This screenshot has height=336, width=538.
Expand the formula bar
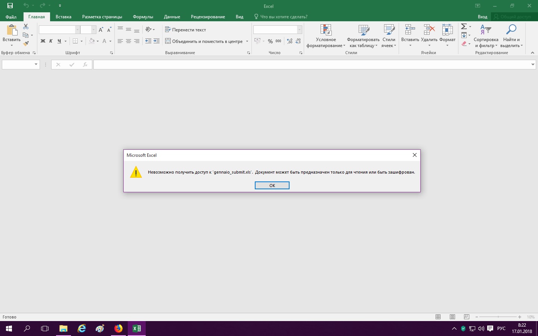coord(533,65)
